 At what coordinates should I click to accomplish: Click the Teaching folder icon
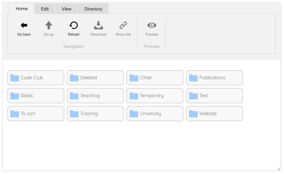[x=74, y=96]
